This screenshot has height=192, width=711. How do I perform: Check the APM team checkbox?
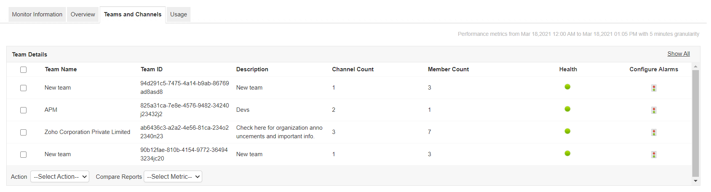click(23, 110)
